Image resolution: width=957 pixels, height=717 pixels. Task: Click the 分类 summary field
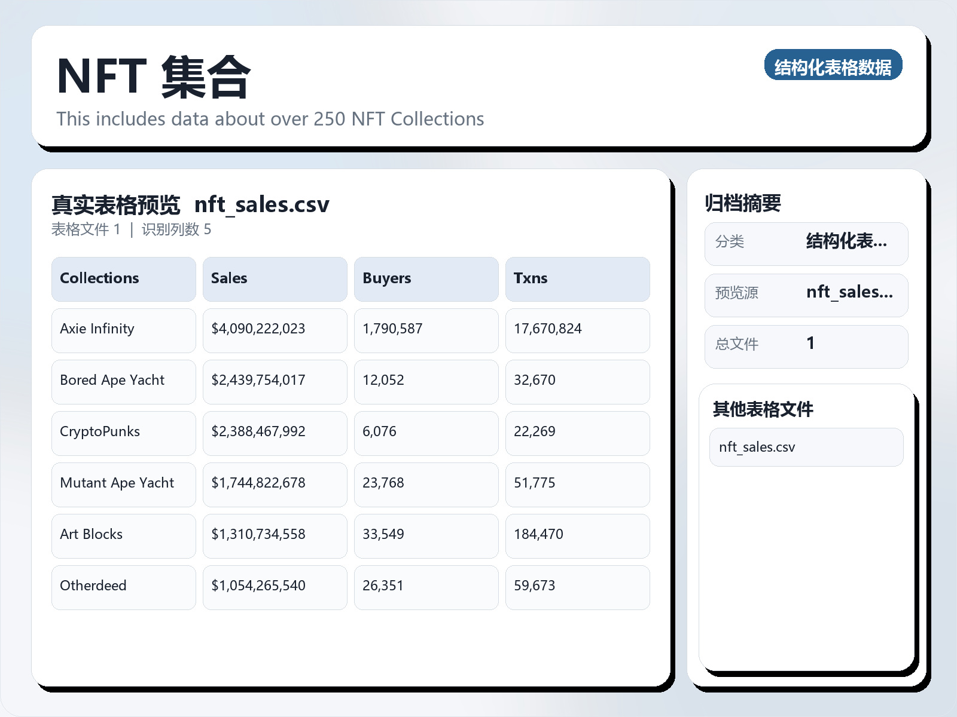806,243
